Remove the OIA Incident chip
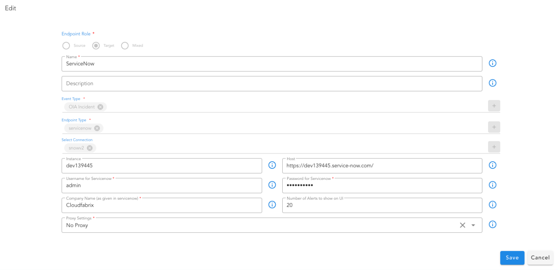 pos(100,107)
